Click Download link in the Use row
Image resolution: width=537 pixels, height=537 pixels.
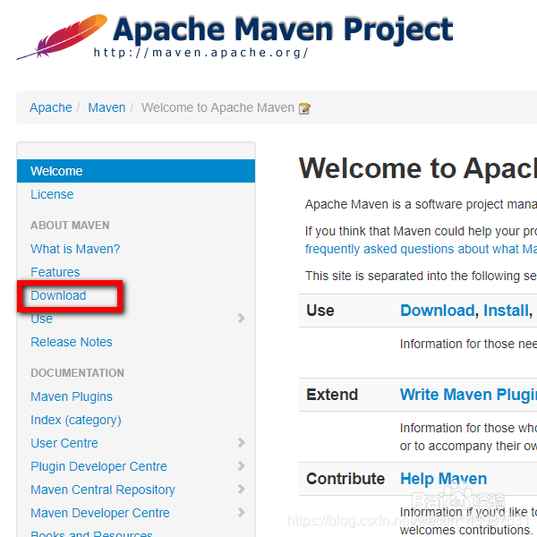pos(438,311)
